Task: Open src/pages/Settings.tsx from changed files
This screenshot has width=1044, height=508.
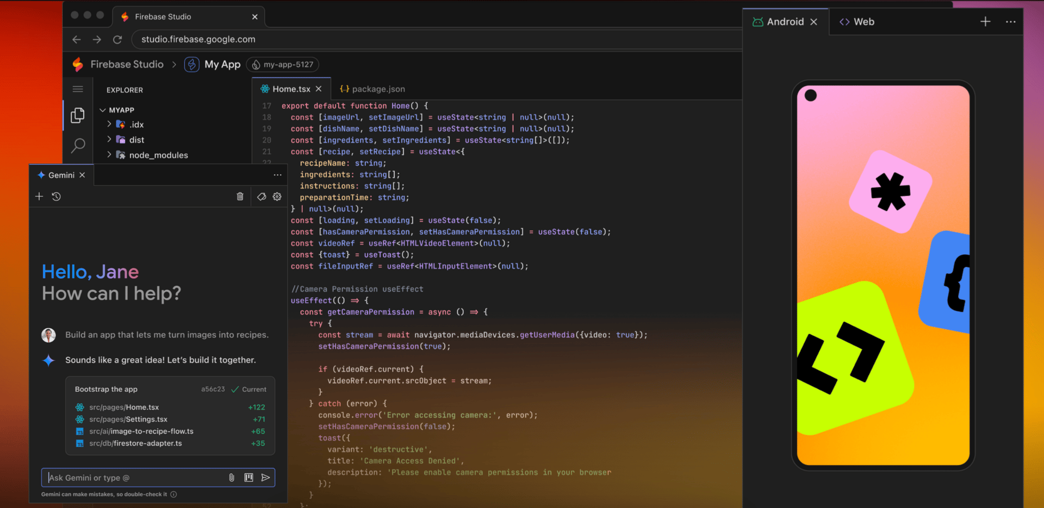Action: point(128,419)
